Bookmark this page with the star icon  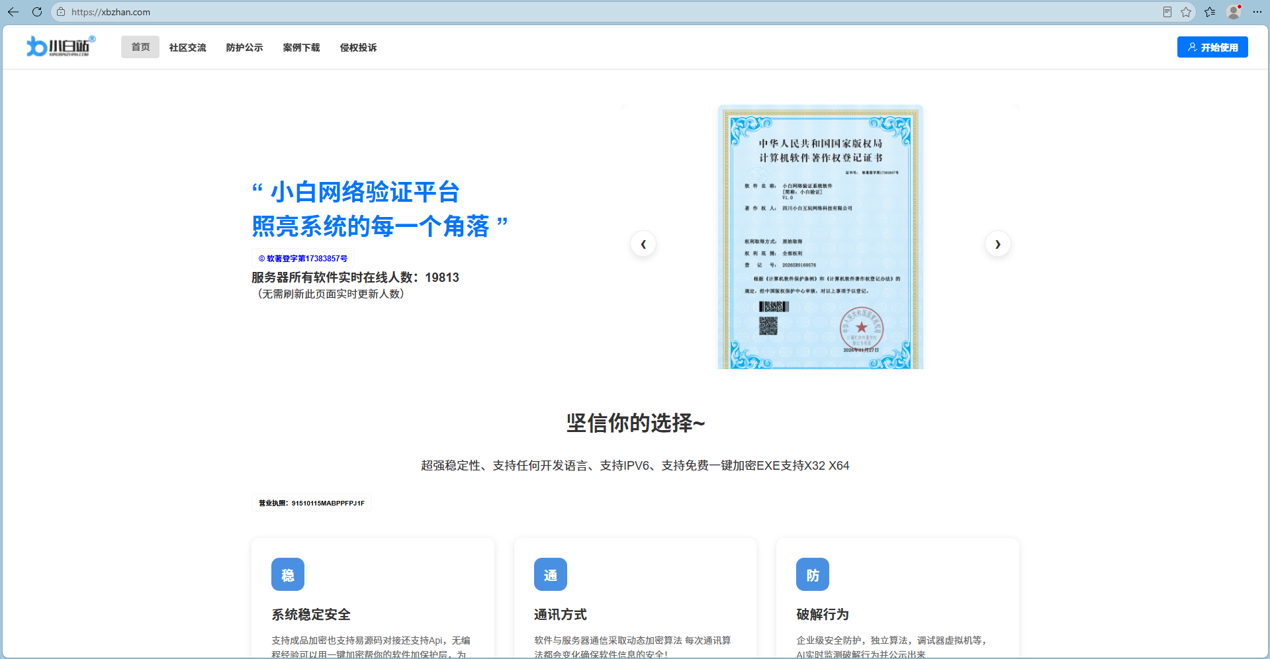pyautogui.click(x=1186, y=12)
